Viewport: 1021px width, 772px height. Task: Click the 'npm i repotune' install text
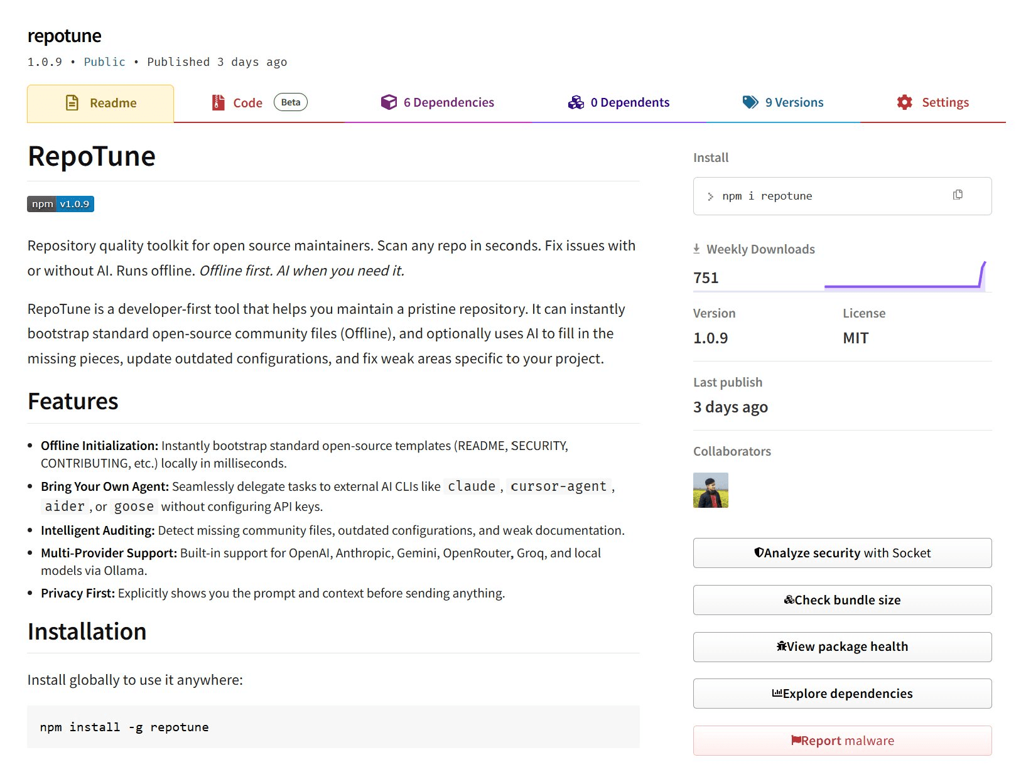point(767,196)
